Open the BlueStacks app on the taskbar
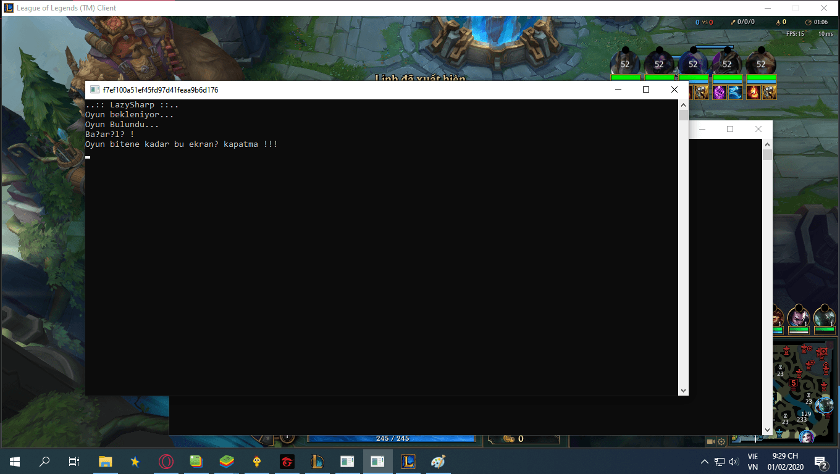The width and height of the screenshot is (840, 474). (x=226, y=461)
